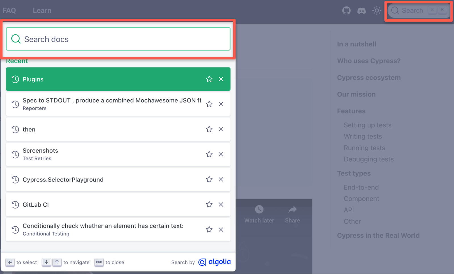
Task: Click the history icon beside Plugins
Action: [x=15, y=79]
